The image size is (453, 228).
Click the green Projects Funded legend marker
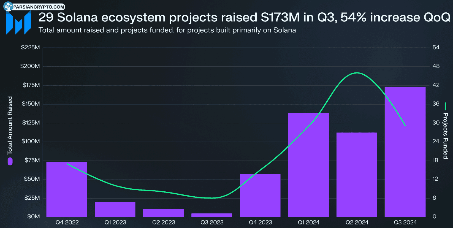pyautogui.click(x=445, y=106)
